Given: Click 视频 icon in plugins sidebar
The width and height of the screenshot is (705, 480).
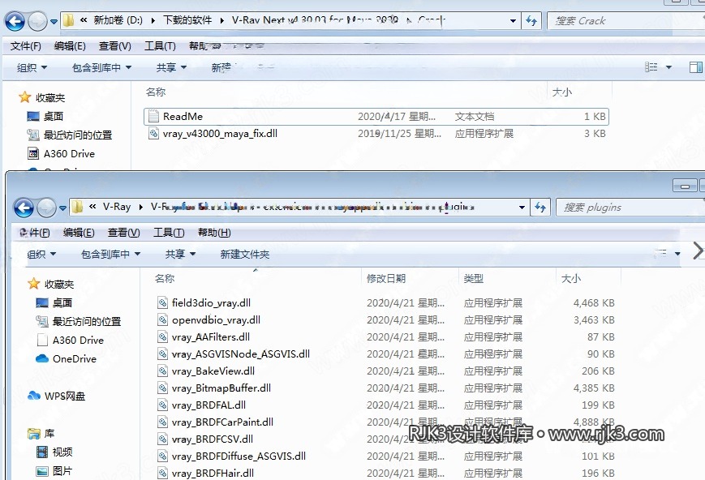Looking at the screenshot, I should (42, 452).
